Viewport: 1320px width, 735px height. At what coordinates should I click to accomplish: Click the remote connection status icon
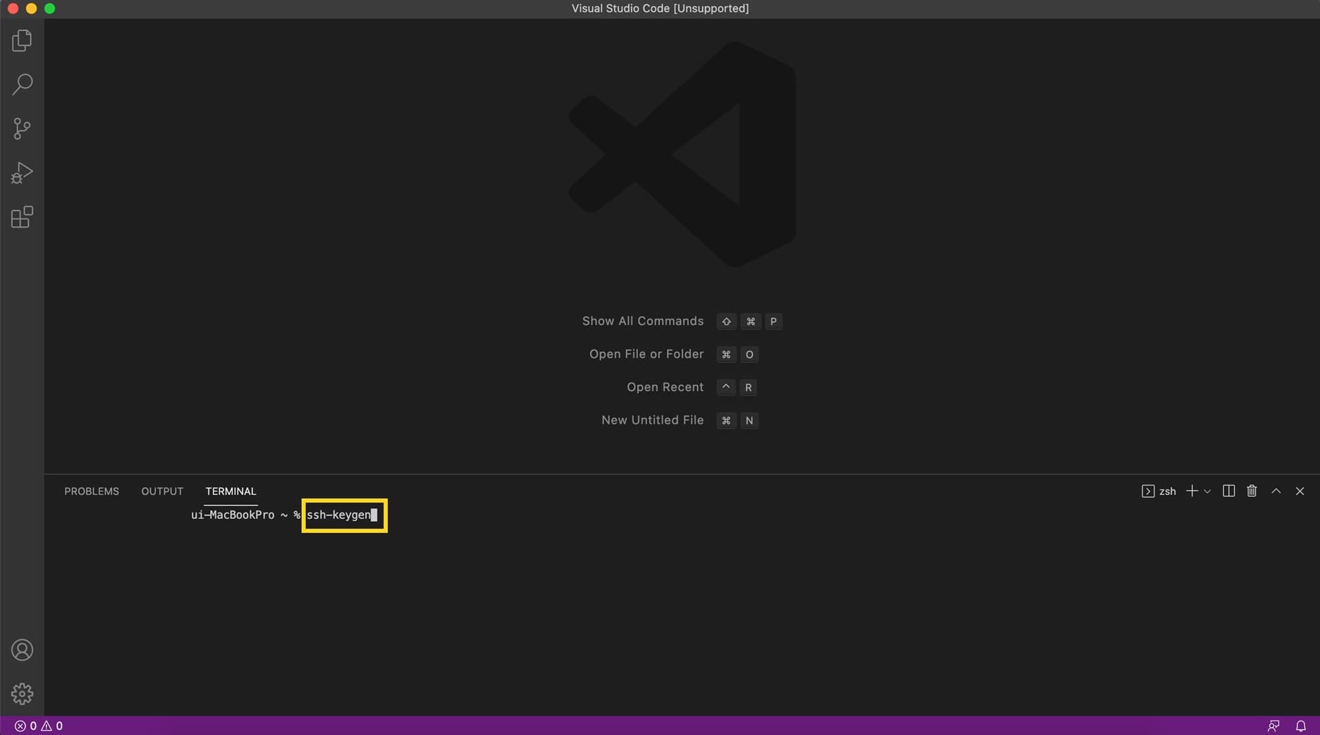[1274, 725]
